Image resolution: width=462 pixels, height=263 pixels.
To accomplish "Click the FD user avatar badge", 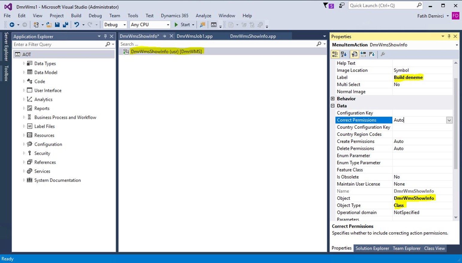I will tap(455, 16).
